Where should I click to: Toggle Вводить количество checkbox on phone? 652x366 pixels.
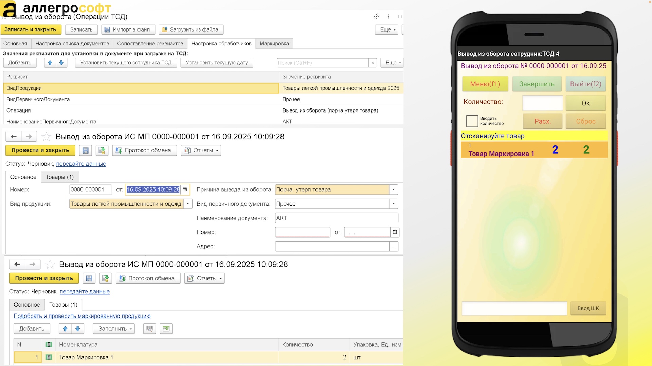(x=472, y=121)
